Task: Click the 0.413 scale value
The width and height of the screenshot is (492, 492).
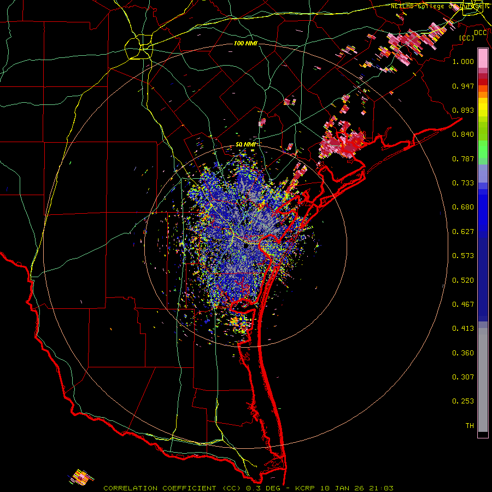Action: 463,329
